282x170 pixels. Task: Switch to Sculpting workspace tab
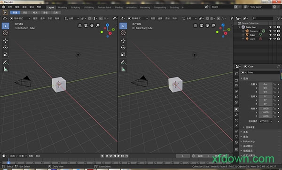(x=75, y=8)
